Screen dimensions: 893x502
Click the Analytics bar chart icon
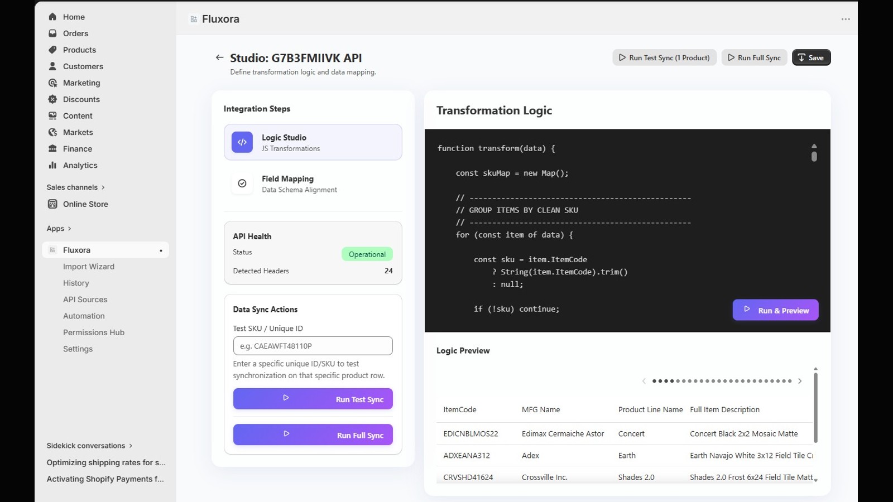click(52, 165)
